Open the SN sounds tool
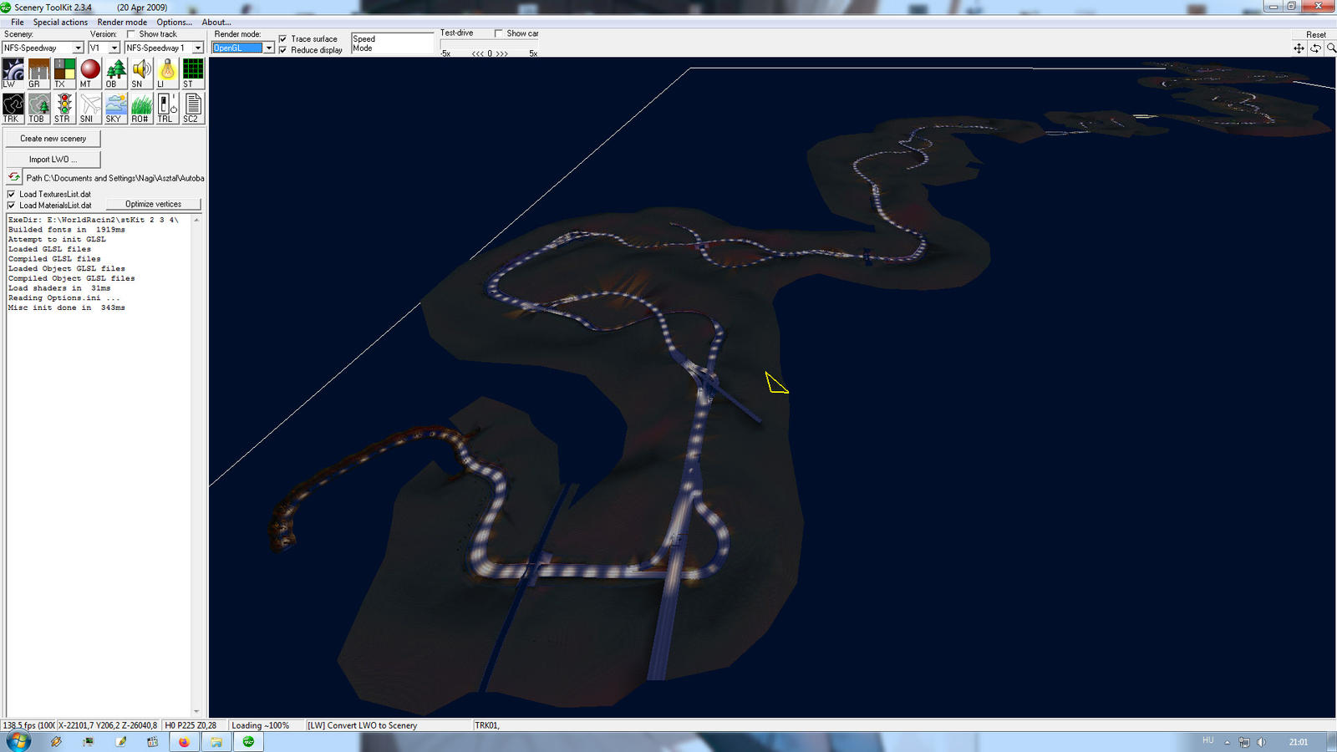The width and height of the screenshot is (1337, 752). pyautogui.click(x=142, y=73)
